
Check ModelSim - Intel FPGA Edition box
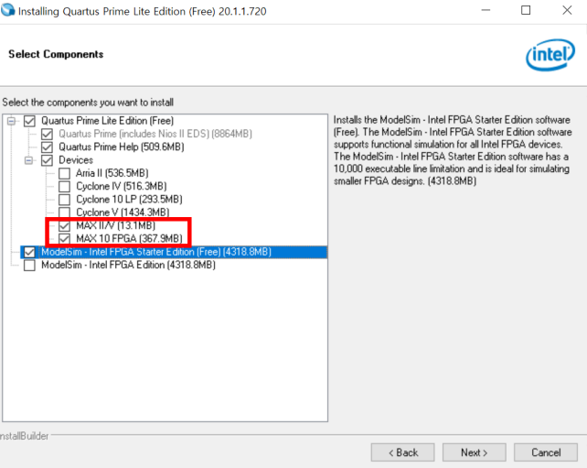coord(29,265)
